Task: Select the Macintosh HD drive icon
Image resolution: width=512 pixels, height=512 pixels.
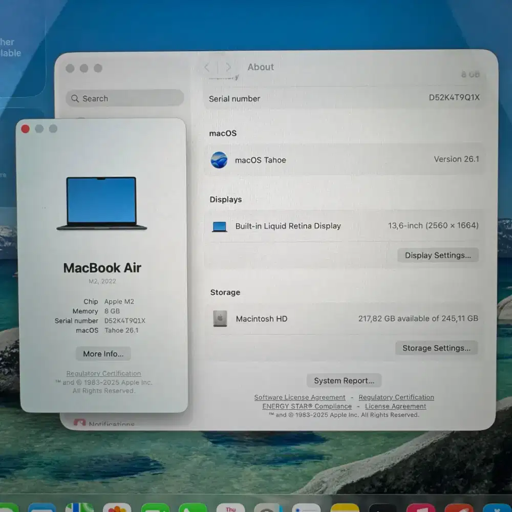Action: click(220, 318)
